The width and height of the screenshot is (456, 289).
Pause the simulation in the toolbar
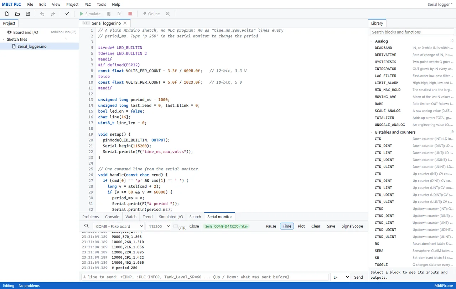(109, 14)
